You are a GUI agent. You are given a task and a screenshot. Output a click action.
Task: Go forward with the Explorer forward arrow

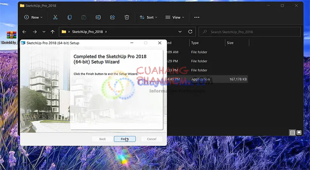point(35,32)
